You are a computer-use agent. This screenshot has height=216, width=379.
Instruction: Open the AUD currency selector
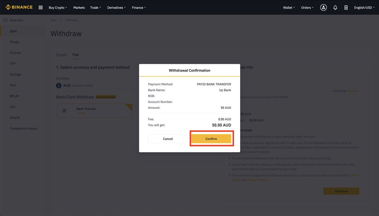coord(95,86)
